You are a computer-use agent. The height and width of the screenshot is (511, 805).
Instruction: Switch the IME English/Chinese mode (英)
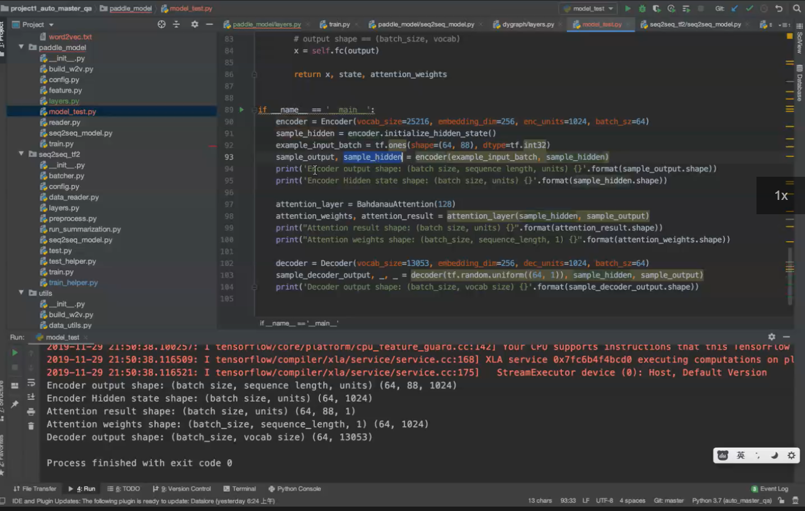pos(740,455)
